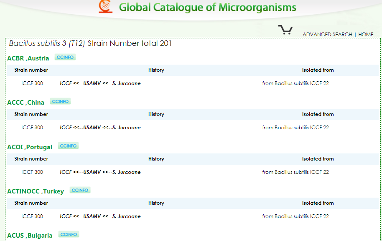
Task: Click Strain number header in ACOI table
Action: coord(31,158)
